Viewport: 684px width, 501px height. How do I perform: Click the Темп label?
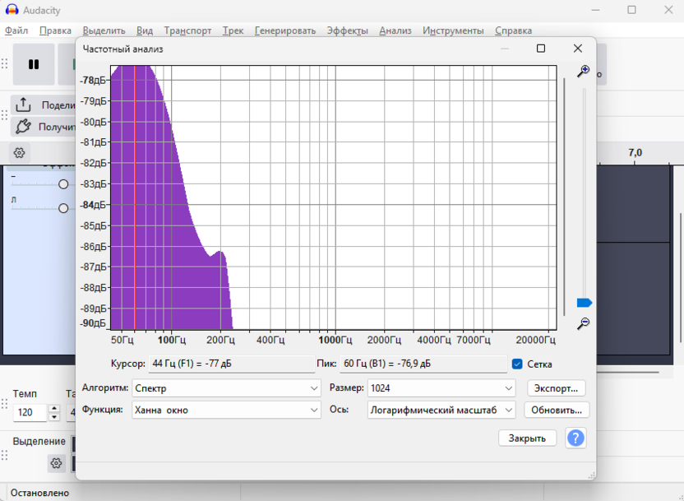click(x=25, y=393)
